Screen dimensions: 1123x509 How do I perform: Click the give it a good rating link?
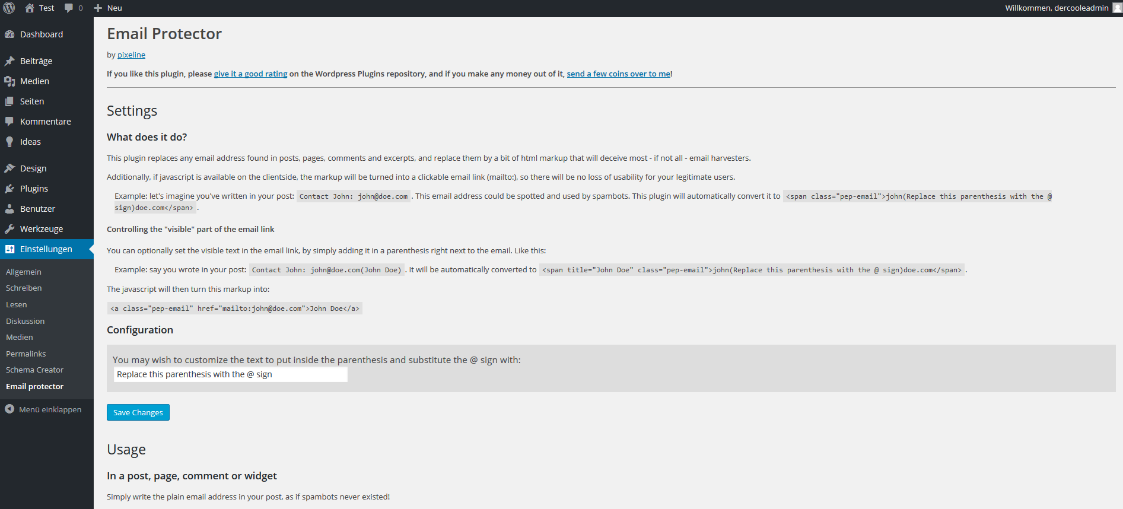(x=250, y=74)
